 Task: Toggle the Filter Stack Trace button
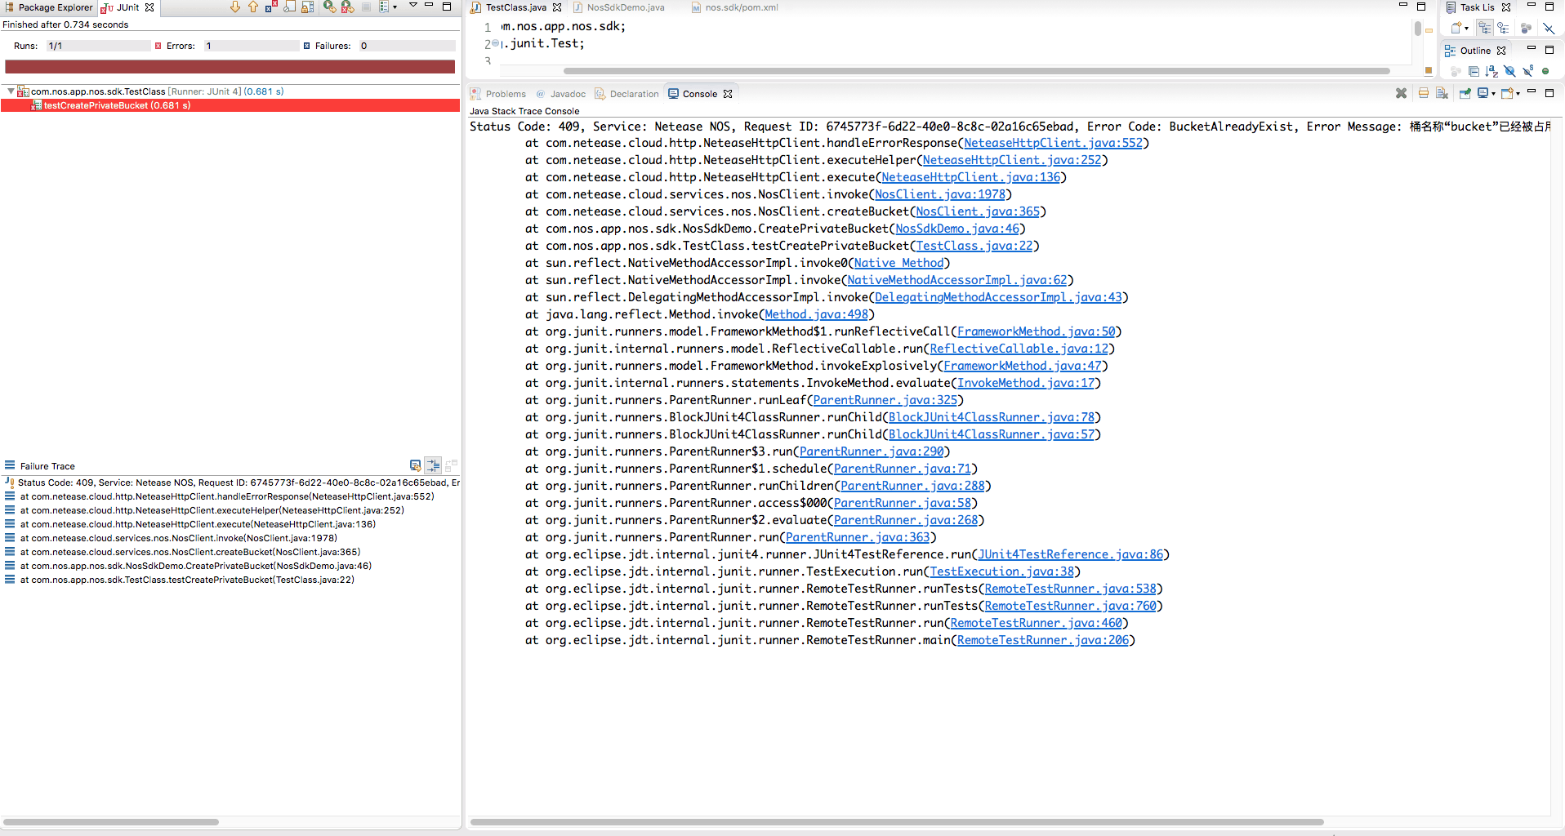[x=433, y=465]
